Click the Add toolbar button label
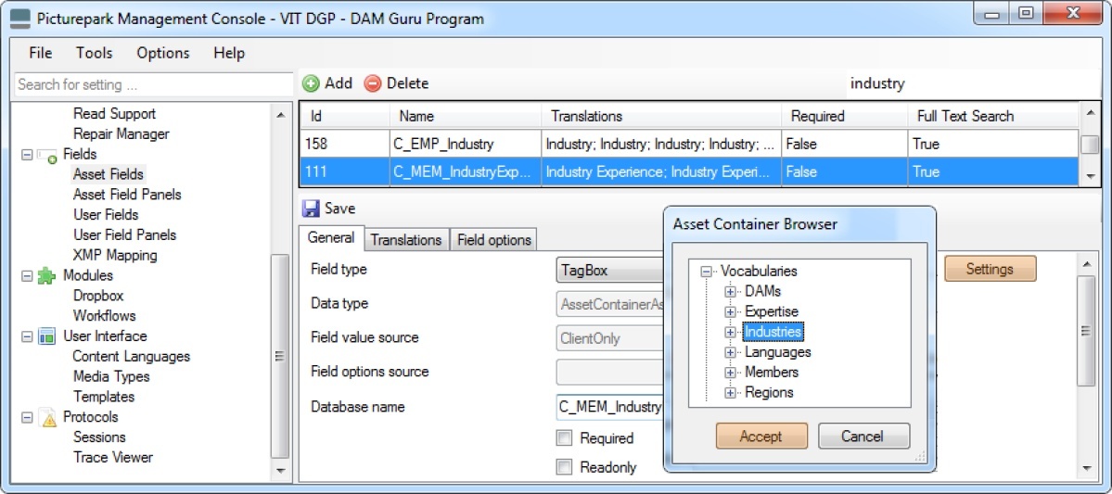 click(x=339, y=83)
